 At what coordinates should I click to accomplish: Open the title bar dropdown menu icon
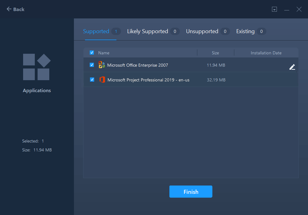pyautogui.click(x=274, y=9)
